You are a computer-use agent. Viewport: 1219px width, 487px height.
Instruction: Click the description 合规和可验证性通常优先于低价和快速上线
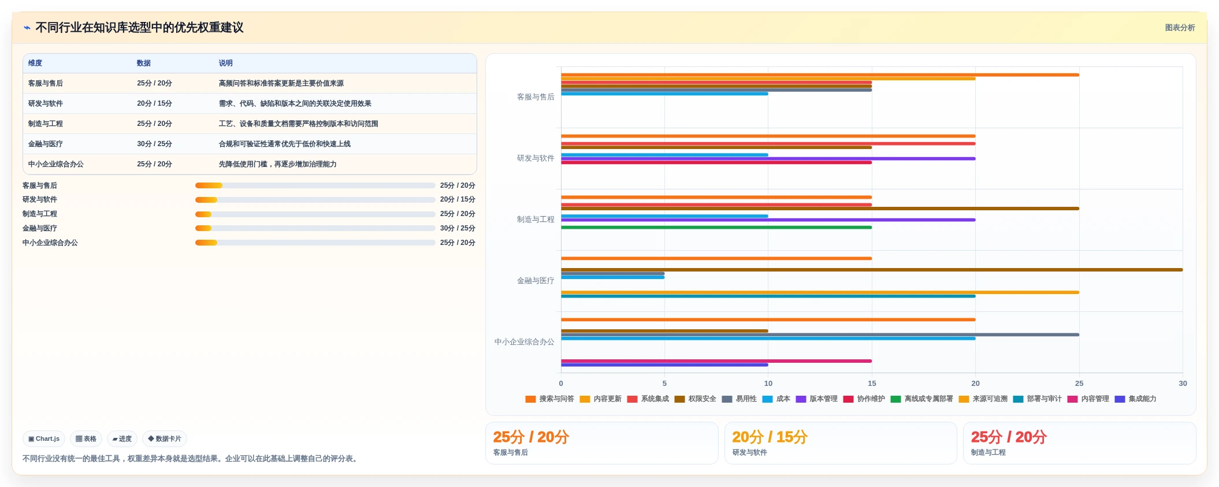[285, 144]
